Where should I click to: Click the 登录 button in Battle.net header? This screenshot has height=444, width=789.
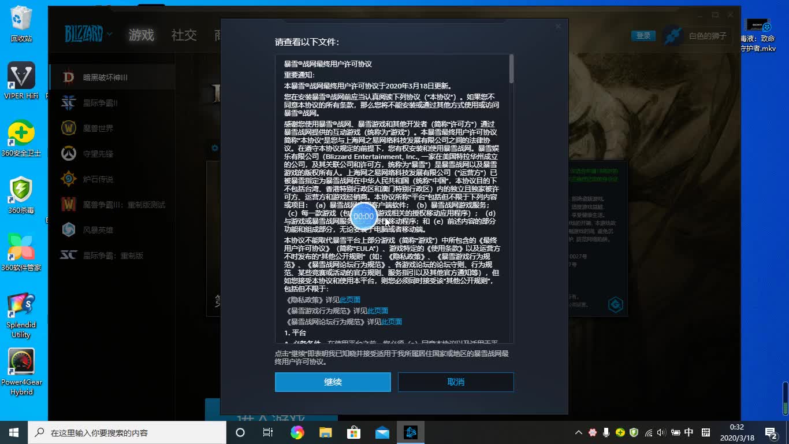pos(643,36)
